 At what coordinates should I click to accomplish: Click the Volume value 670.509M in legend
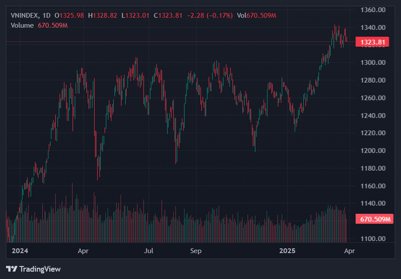tap(53, 26)
